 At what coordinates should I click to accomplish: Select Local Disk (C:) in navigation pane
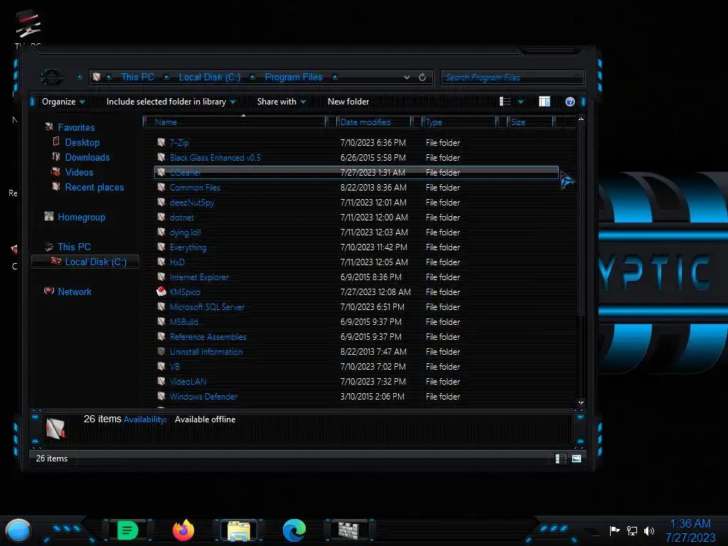click(96, 262)
